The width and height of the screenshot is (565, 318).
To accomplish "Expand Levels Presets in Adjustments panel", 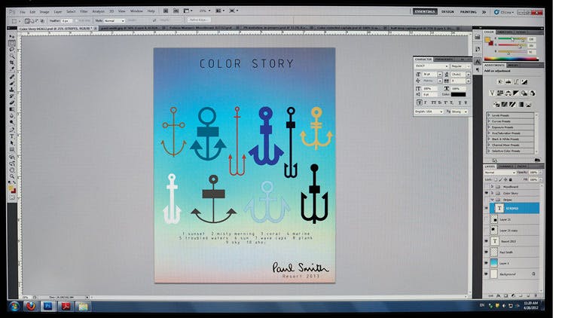I will (x=490, y=115).
